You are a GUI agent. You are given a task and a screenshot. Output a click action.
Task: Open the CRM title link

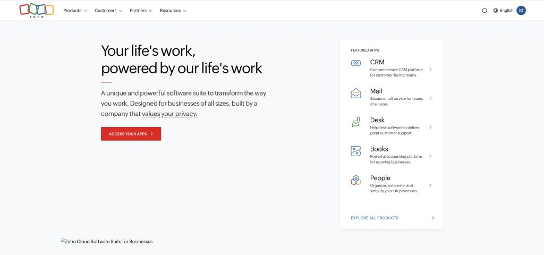coord(377,62)
